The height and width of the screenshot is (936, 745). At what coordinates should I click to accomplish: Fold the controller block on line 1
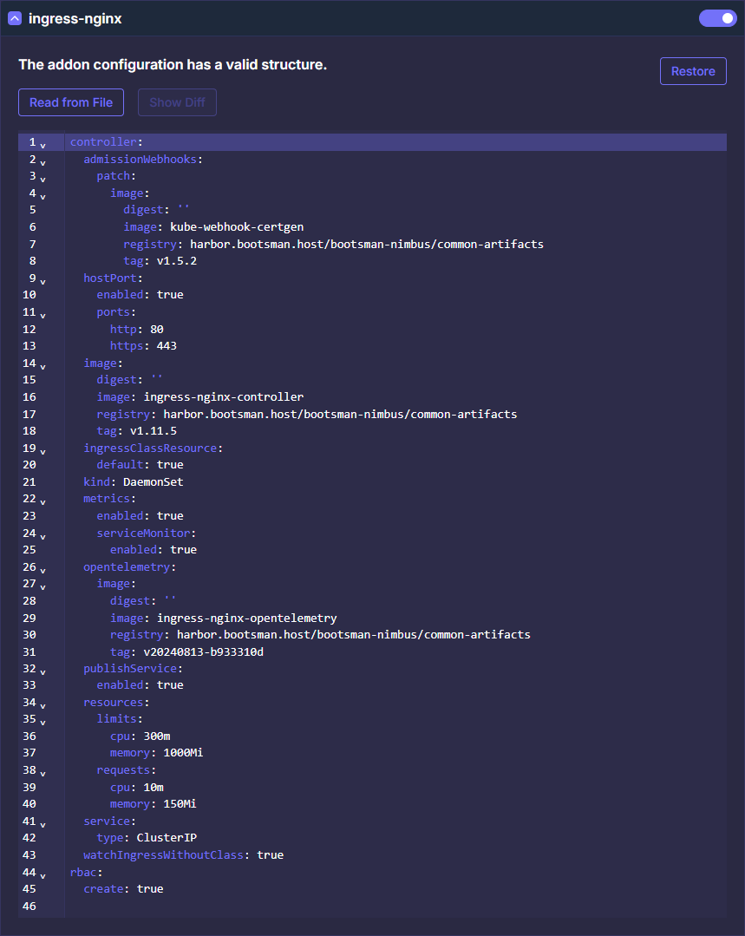click(42, 145)
